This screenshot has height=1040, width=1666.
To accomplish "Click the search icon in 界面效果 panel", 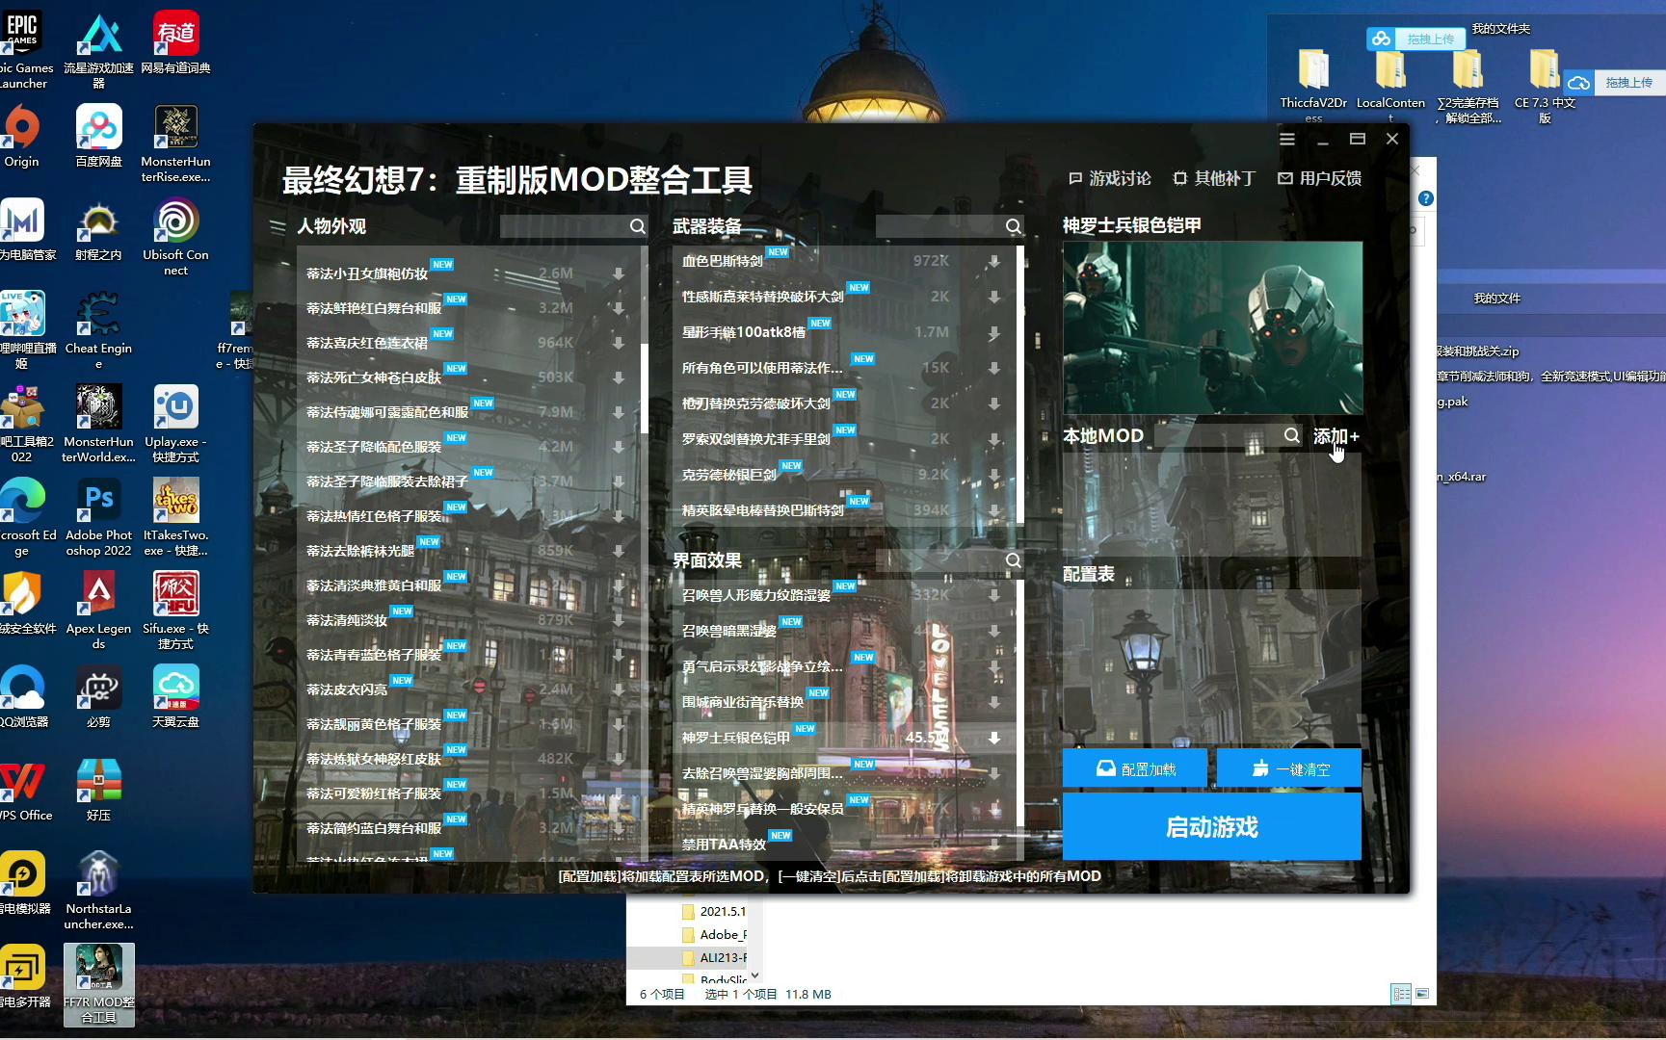I will tap(1013, 560).
